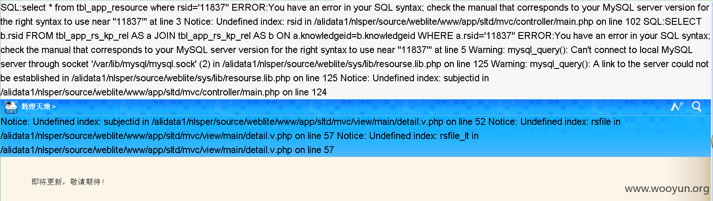Click the tbl_app_resource table name in the SQL

(x=113, y=8)
